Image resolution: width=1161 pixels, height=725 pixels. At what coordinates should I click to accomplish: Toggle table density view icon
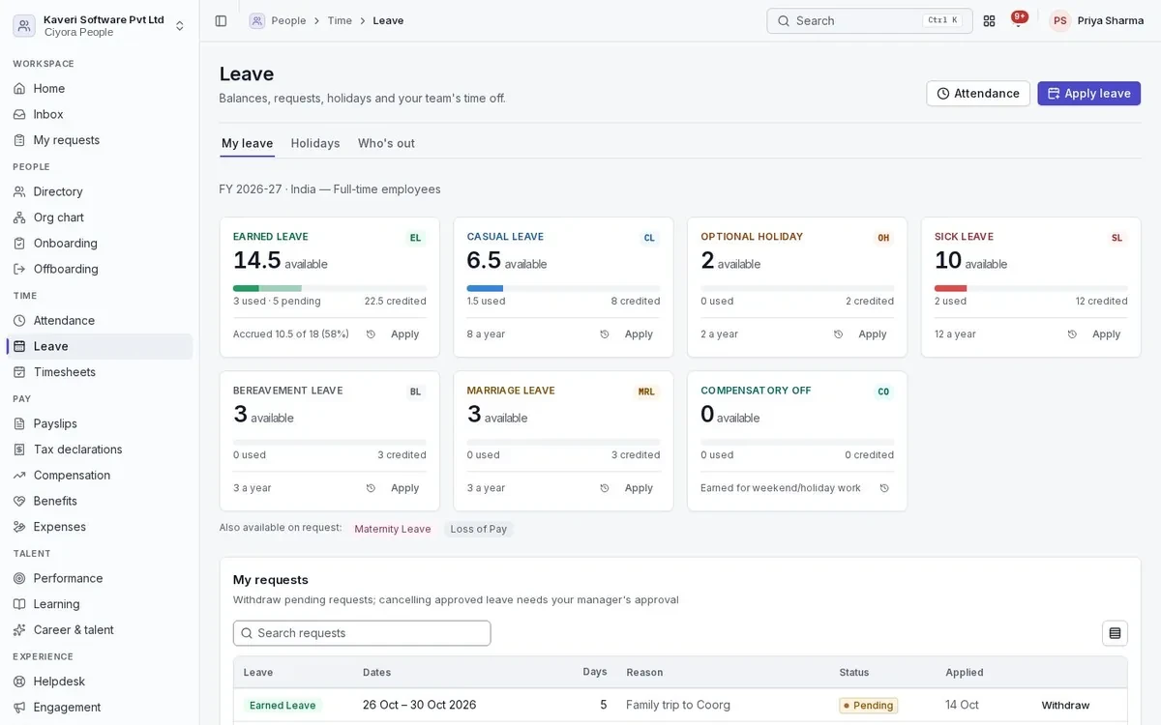coord(1115,633)
